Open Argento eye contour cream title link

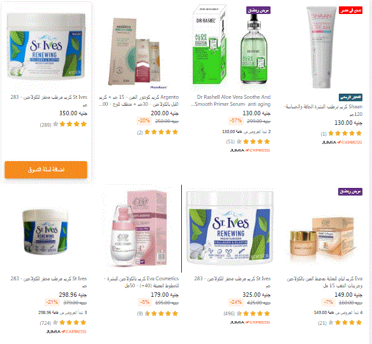pos(139,101)
